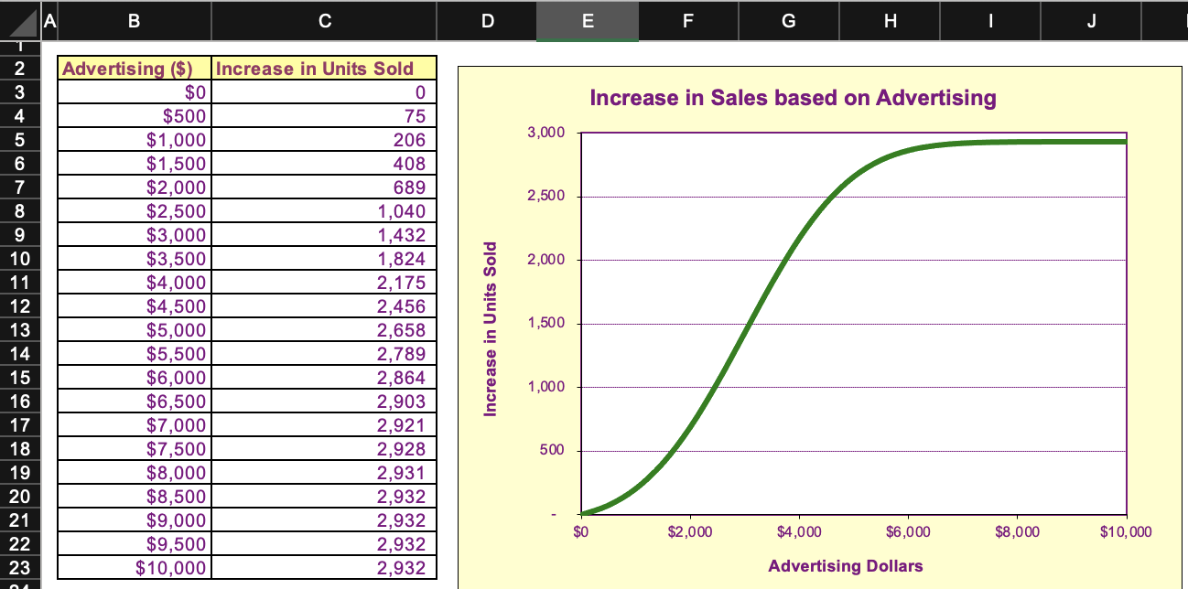This screenshot has height=589, width=1188.
Task: Select the $9,000 advertising cell
Action: click(135, 520)
